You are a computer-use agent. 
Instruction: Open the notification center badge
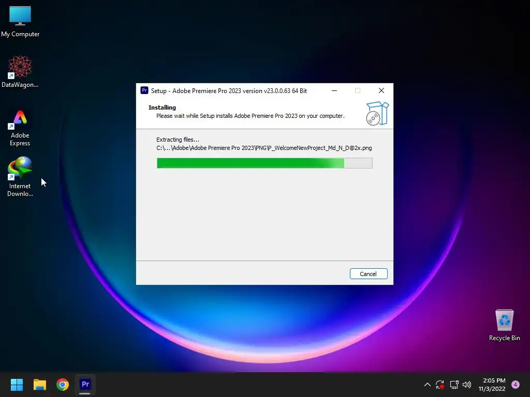516,385
